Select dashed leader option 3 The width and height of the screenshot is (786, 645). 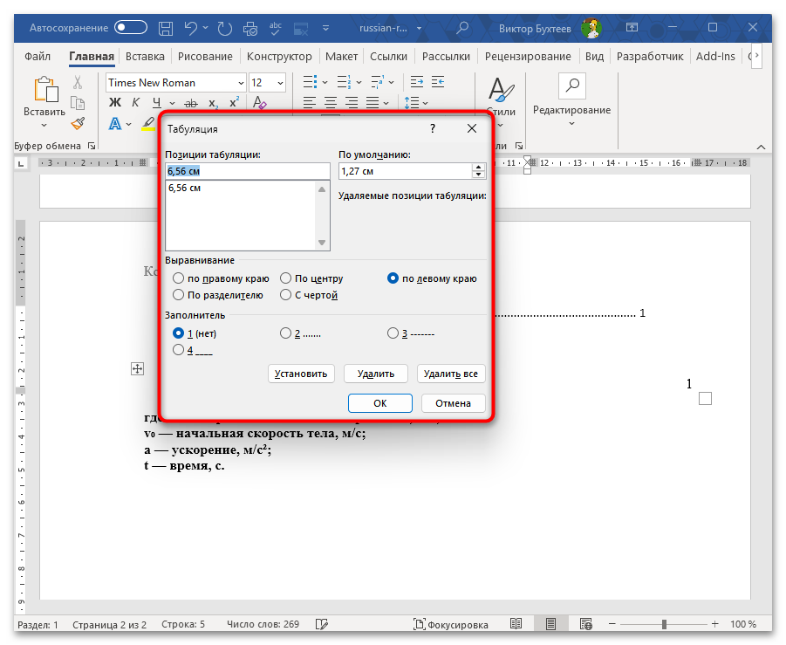pos(411,333)
